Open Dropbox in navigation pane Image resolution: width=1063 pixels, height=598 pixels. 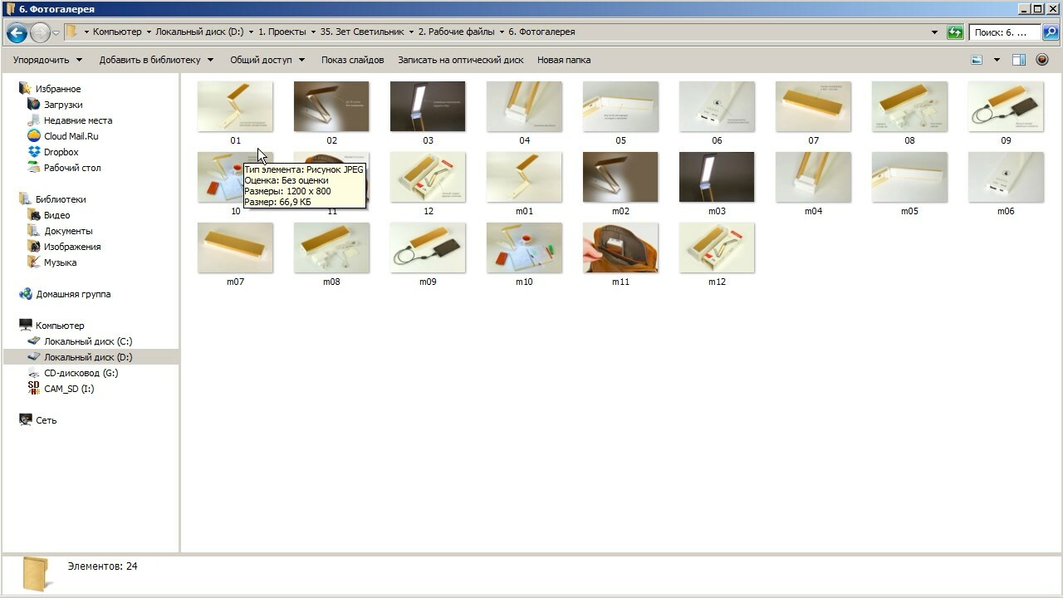pyautogui.click(x=61, y=152)
